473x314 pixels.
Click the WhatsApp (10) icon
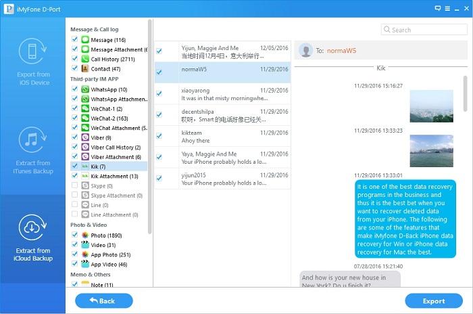85,89
